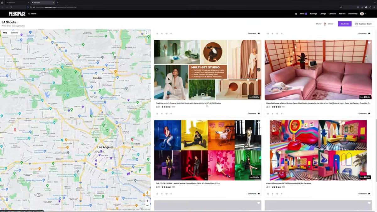Thumbs up the Etherea Loft listing
Screen dimensions: 377x212
pyautogui.click(x=157, y=114)
